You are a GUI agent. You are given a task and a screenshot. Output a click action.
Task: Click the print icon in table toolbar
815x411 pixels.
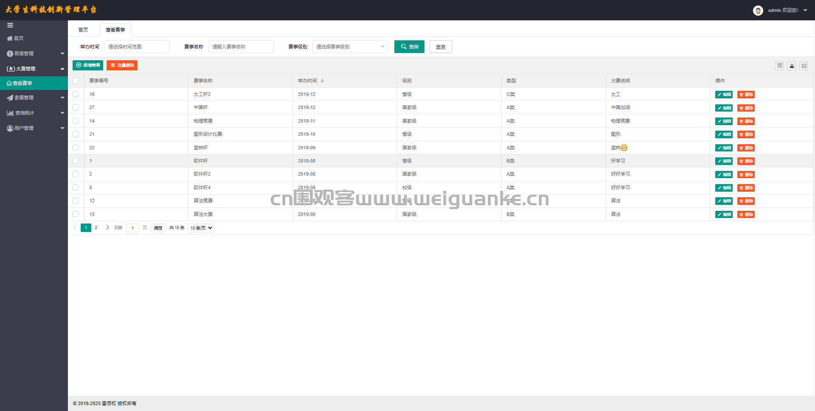pyautogui.click(x=804, y=66)
